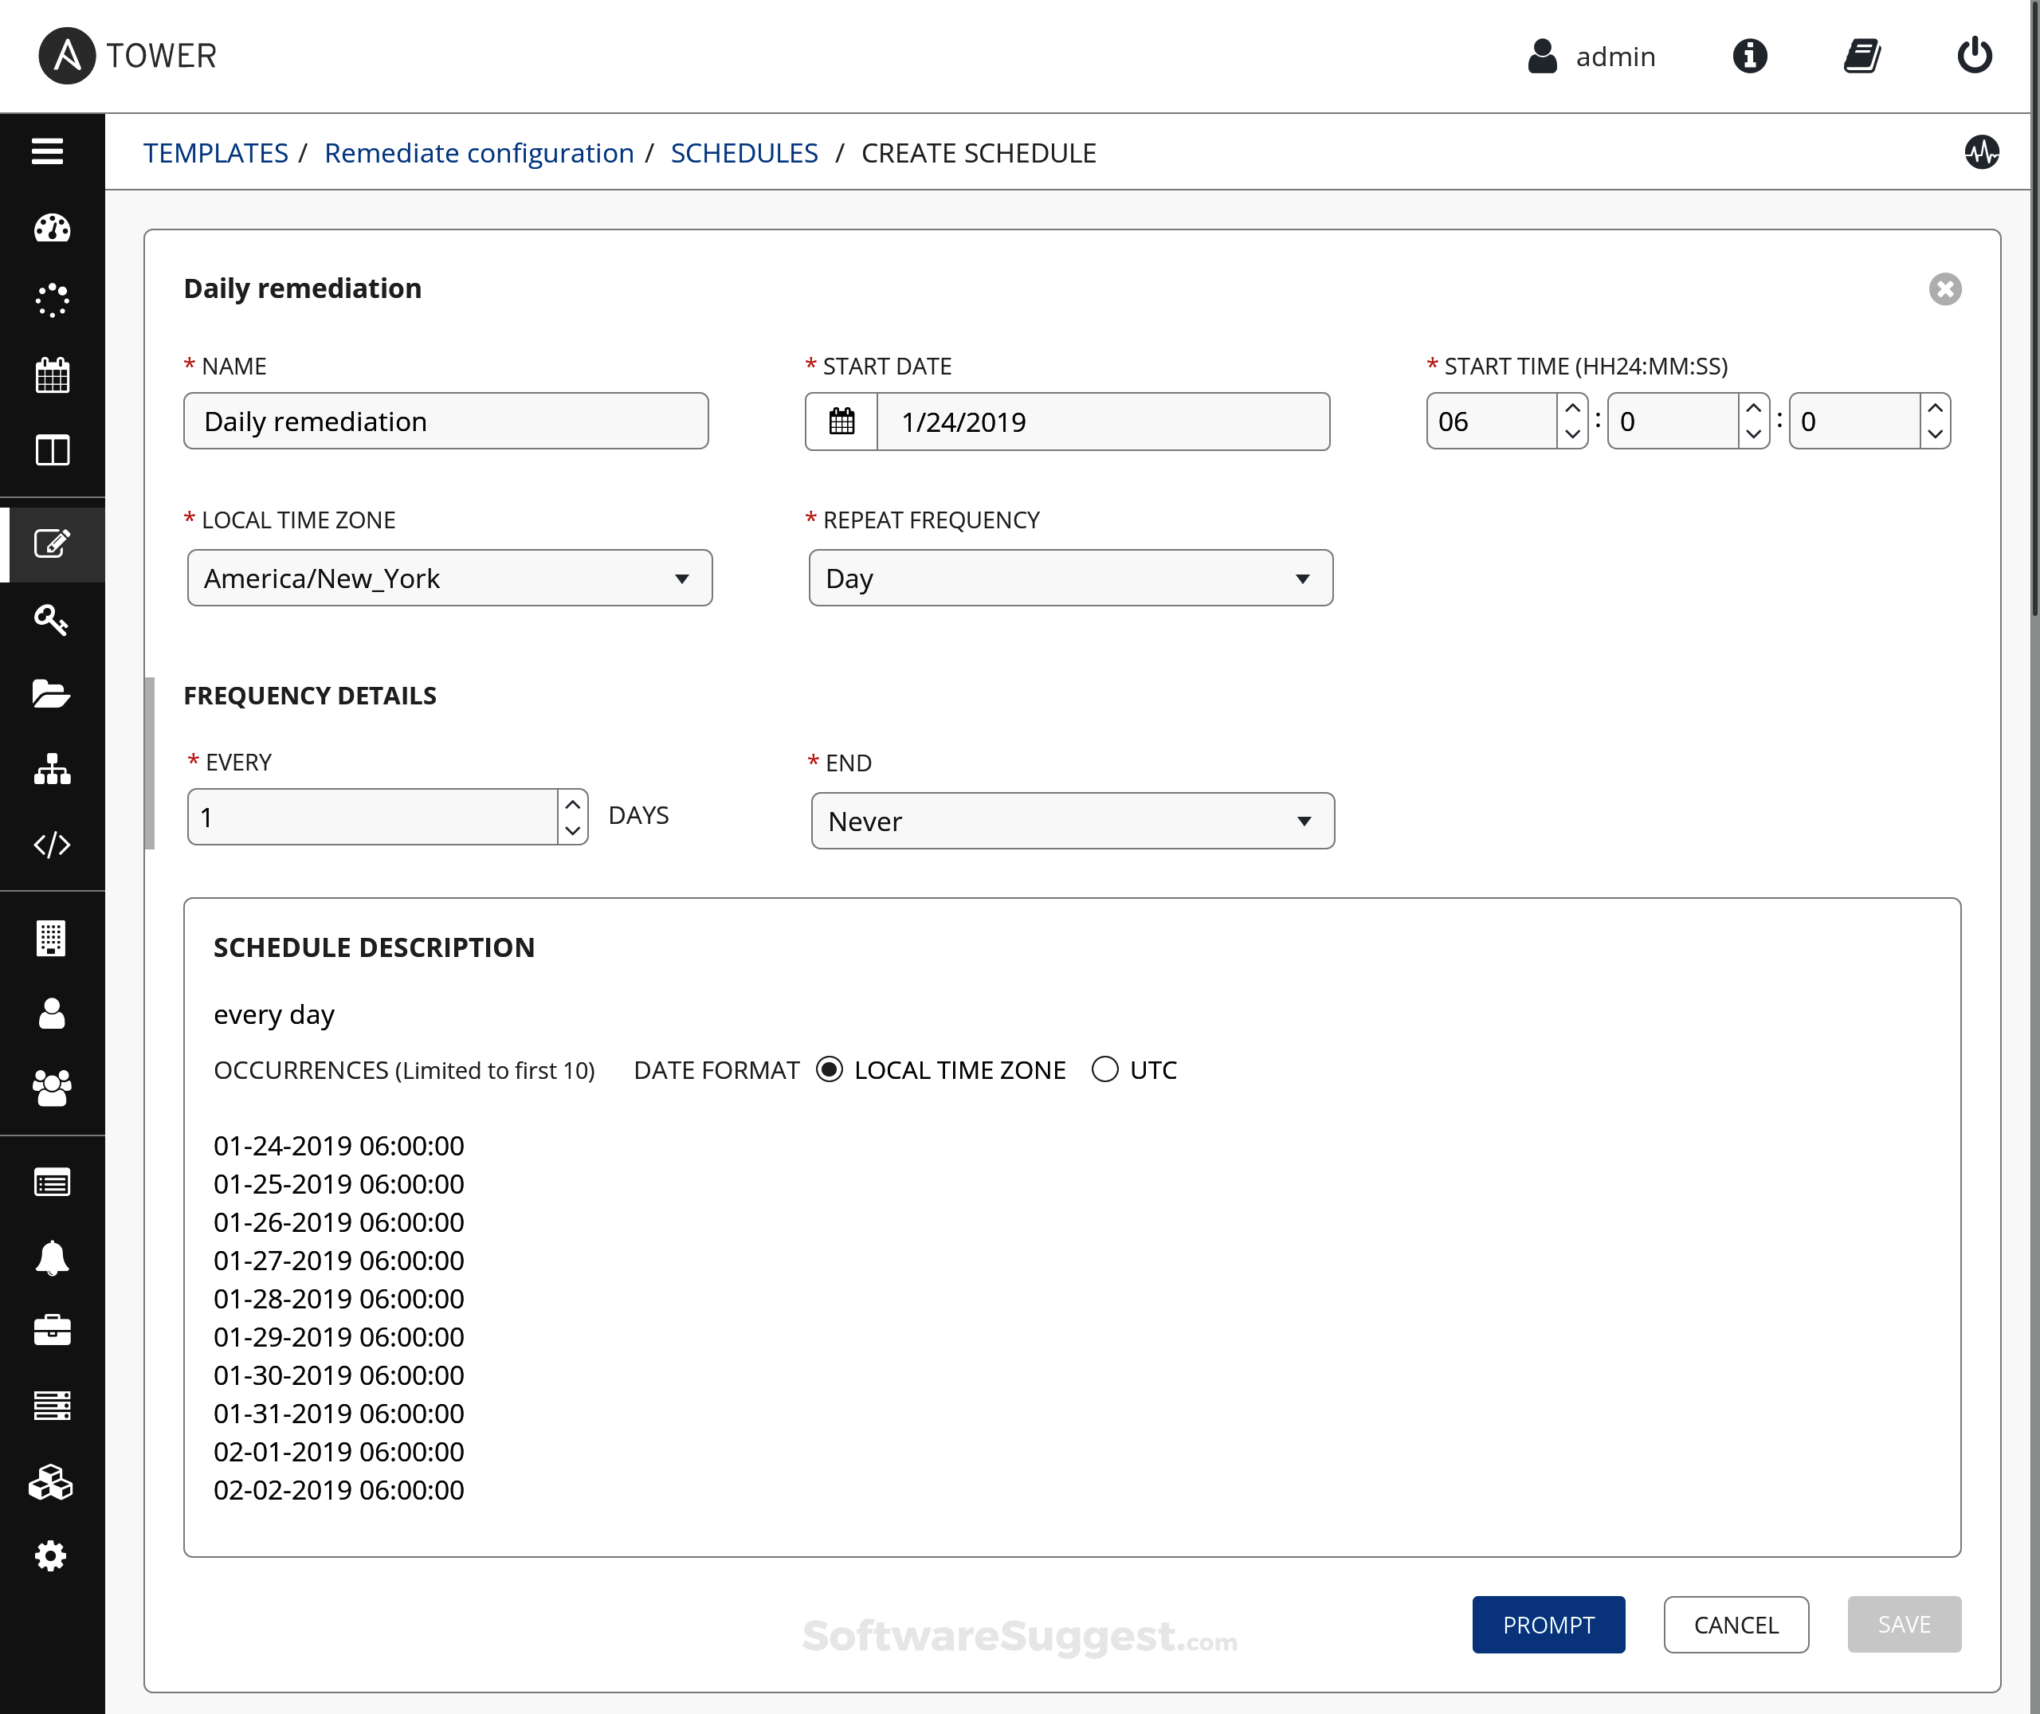
Task: Open the documentation book icon
Action: pyautogui.click(x=1862, y=56)
